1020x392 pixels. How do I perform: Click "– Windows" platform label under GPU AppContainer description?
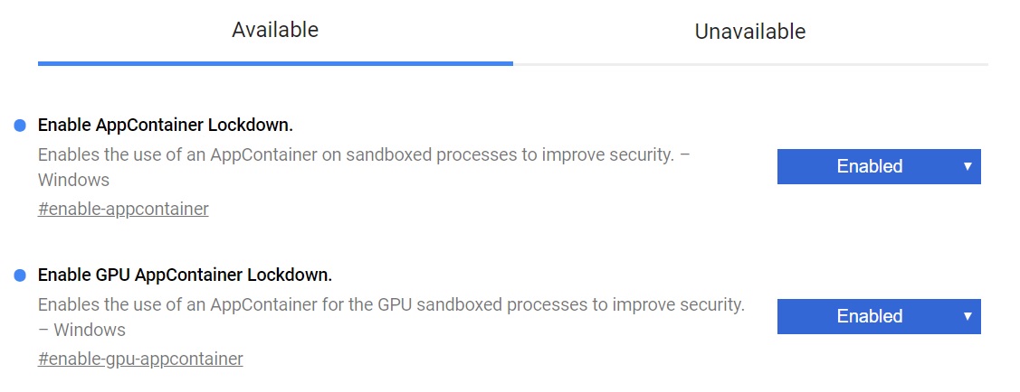81,330
